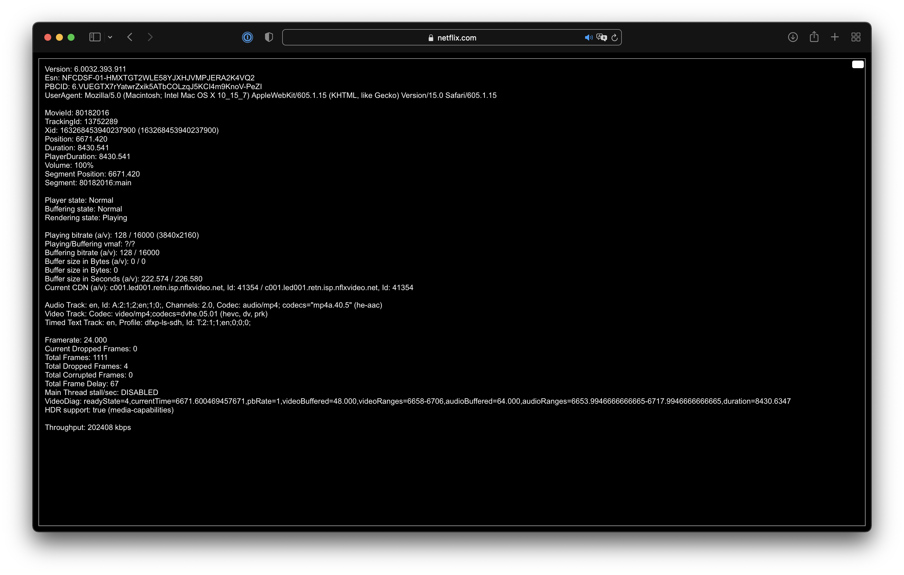The height and width of the screenshot is (575, 904).
Task: Click the Framerate: 24.000 line
Action: tap(76, 340)
